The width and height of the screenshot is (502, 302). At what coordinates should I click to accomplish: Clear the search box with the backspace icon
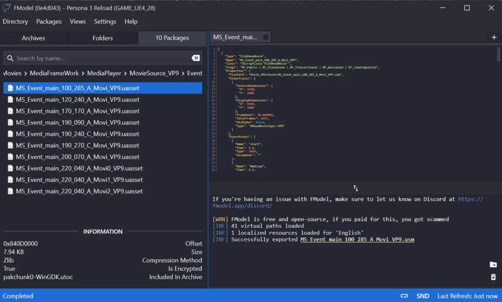click(x=195, y=58)
